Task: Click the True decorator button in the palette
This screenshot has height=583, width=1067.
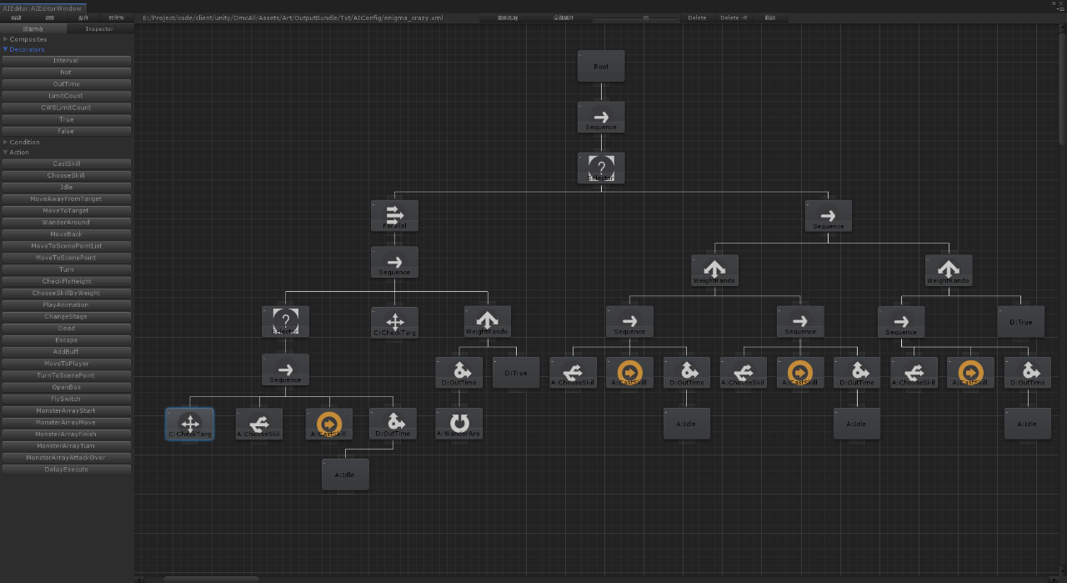Action: tap(66, 119)
